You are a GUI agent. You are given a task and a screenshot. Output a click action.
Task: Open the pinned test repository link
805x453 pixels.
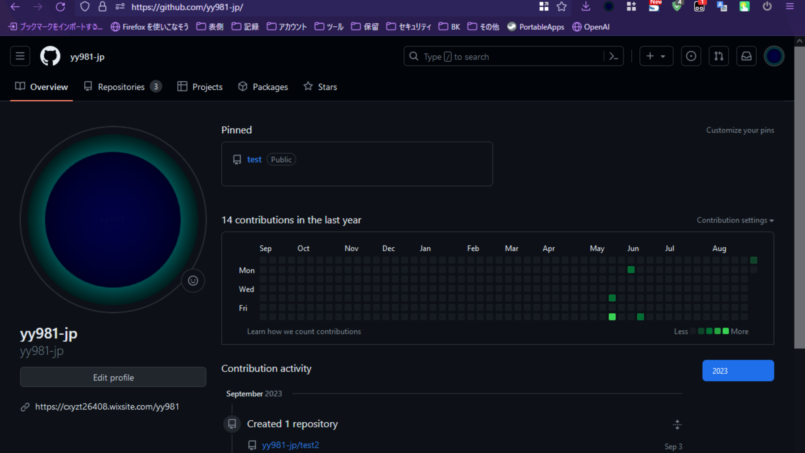[254, 159]
